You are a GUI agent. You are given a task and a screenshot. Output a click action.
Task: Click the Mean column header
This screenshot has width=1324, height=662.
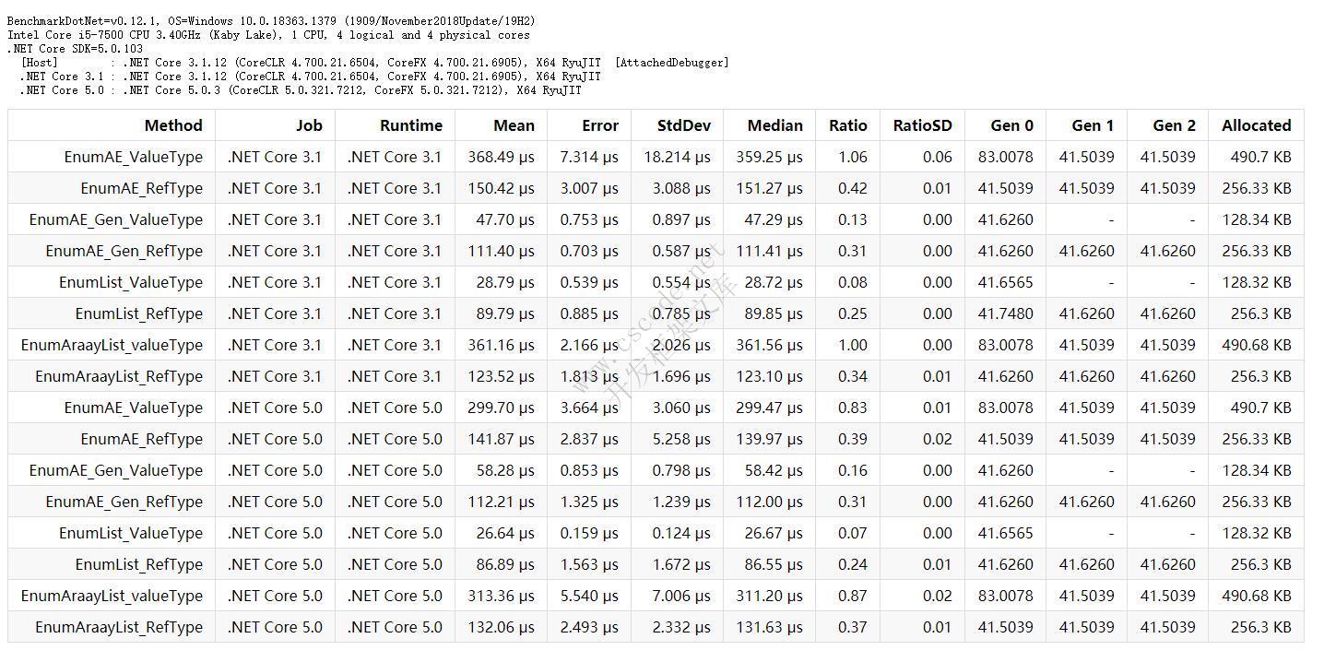[514, 125]
